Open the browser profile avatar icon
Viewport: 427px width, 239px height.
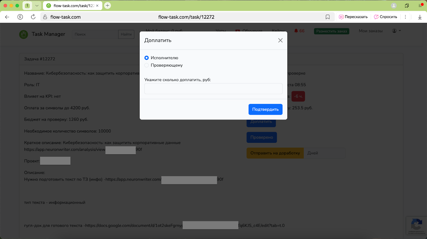[x=394, y=6]
